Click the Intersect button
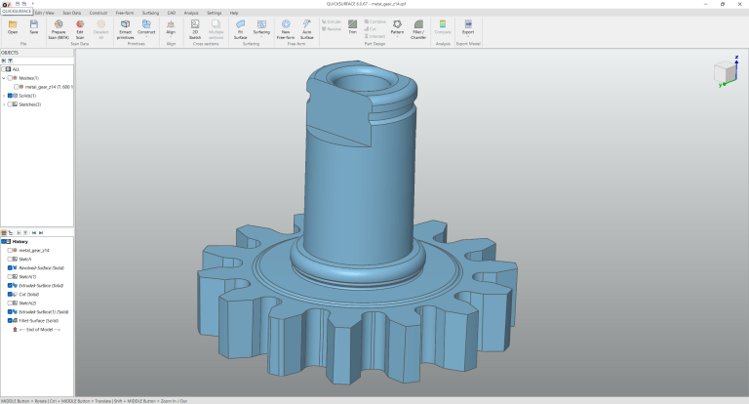749x404 pixels. coord(374,36)
